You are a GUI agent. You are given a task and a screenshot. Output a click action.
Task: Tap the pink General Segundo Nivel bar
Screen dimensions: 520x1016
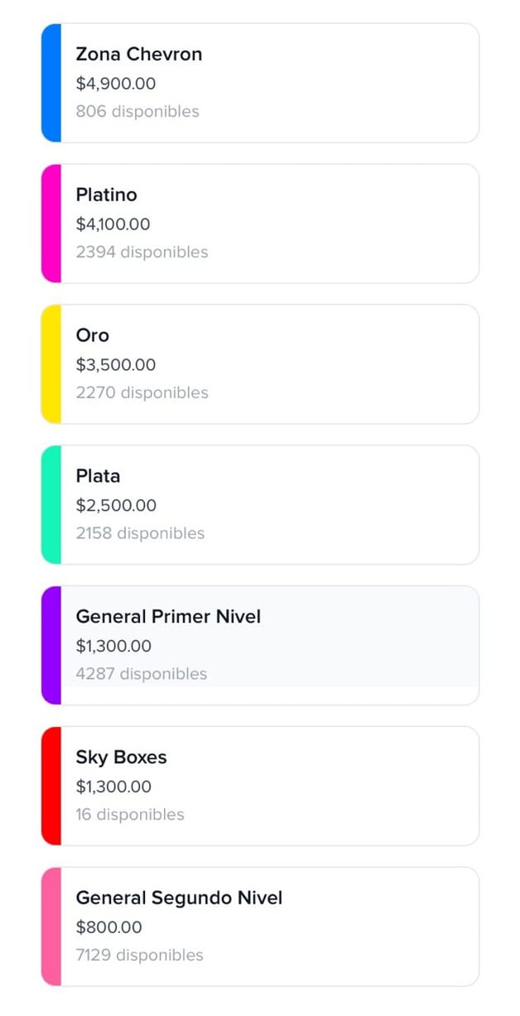(51, 927)
